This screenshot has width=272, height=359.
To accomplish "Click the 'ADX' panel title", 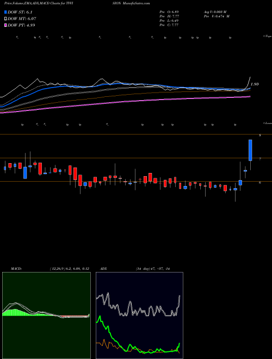I will coord(103,269).
